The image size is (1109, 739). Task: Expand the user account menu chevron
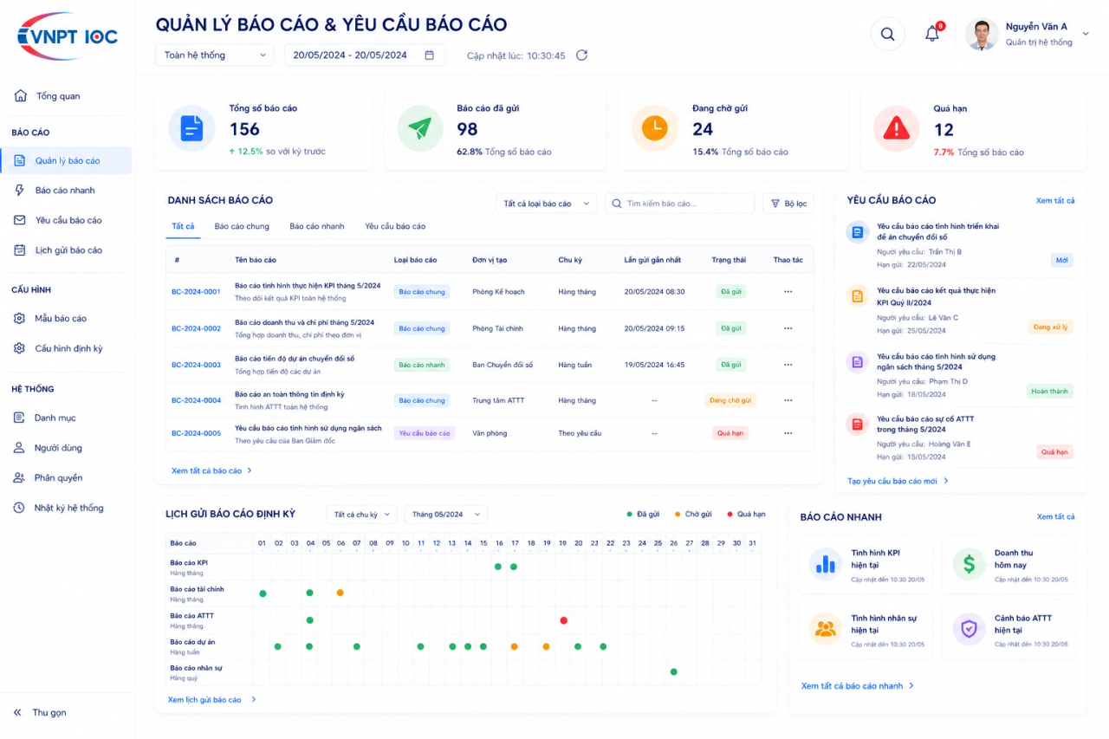click(1086, 35)
